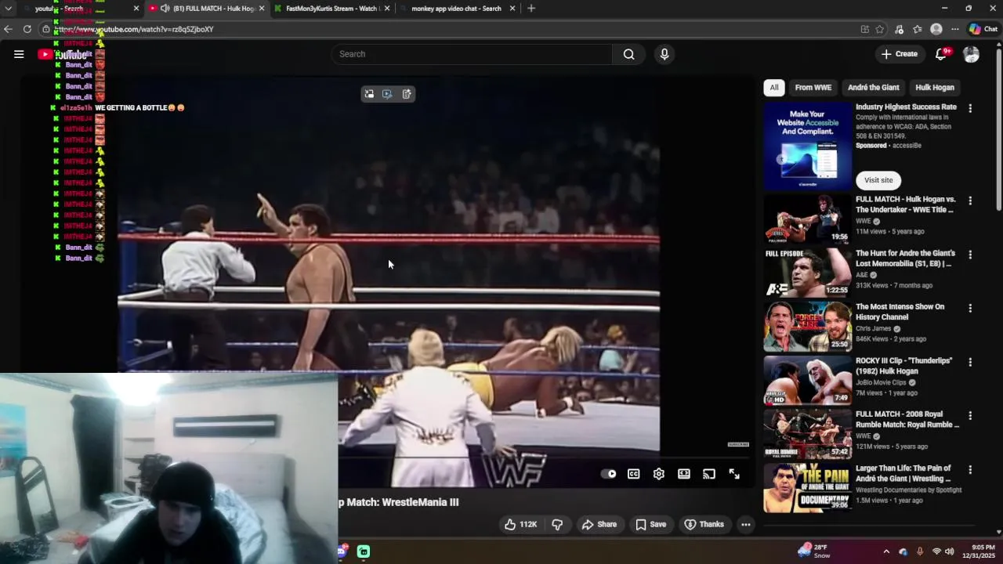Screen dimensions: 1003x564
Task: Open more actions ellipsis under the video
Action: tap(746, 524)
